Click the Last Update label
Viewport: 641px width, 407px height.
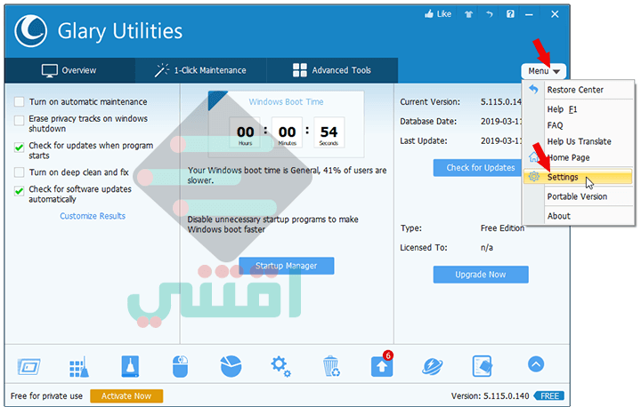[424, 140]
